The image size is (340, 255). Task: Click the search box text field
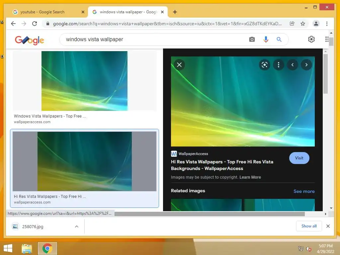pos(156,40)
